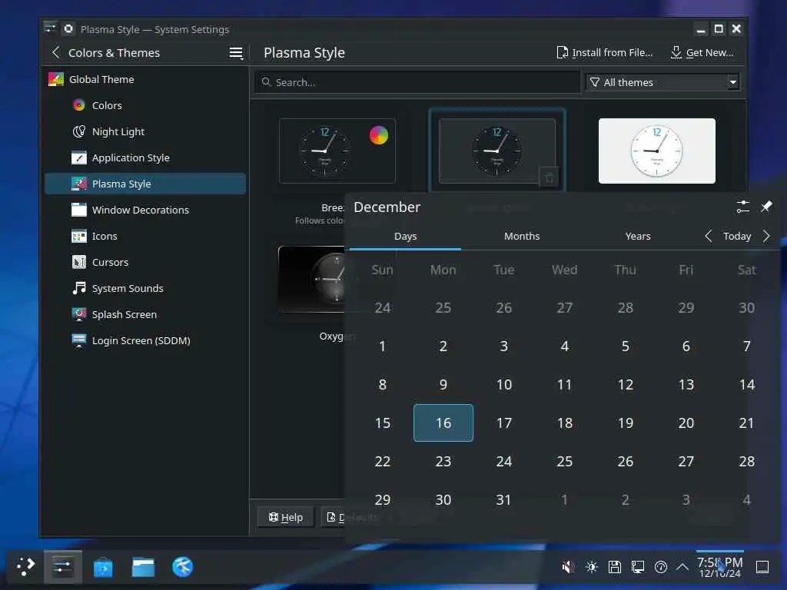Select December 1 in the calendar
Viewport: 787px width, 590px height.
(383, 346)
